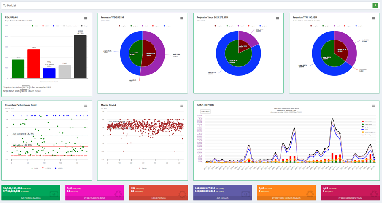
Task: Click the target pertumbuhan percentage input field
Action: coord(25,87)
